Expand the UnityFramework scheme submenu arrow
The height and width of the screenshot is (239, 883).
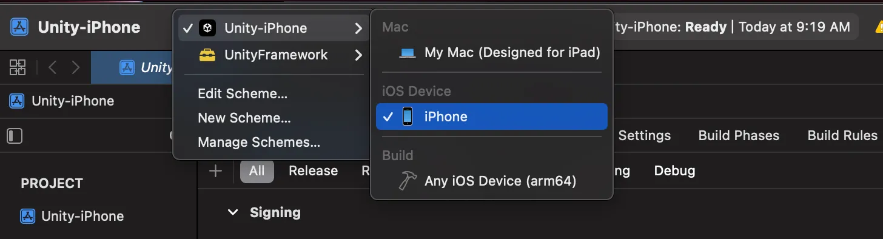click(358, 55)
